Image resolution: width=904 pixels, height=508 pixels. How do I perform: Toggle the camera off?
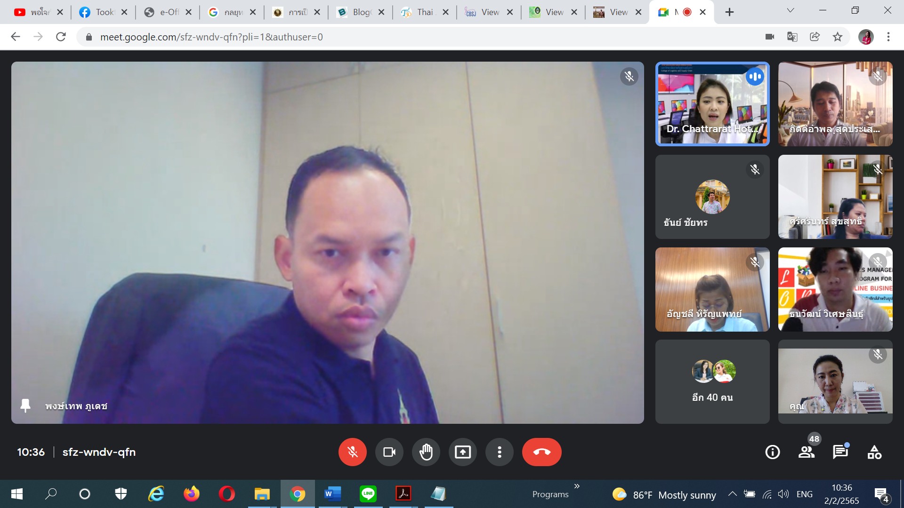pos(389,452)
